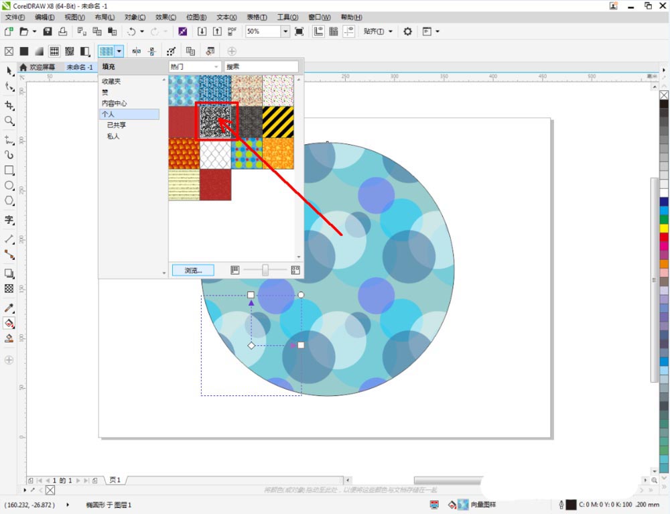Open the 效果 menu

click(x=165, y=17)
